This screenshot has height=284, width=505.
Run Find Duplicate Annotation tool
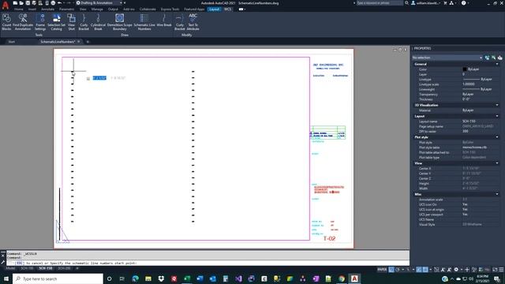pyautogui.click(x=23, y=22)
